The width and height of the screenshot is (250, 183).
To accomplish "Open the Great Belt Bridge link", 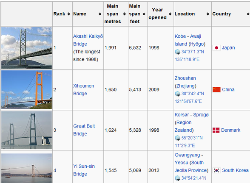I will [x=84, y=130].
